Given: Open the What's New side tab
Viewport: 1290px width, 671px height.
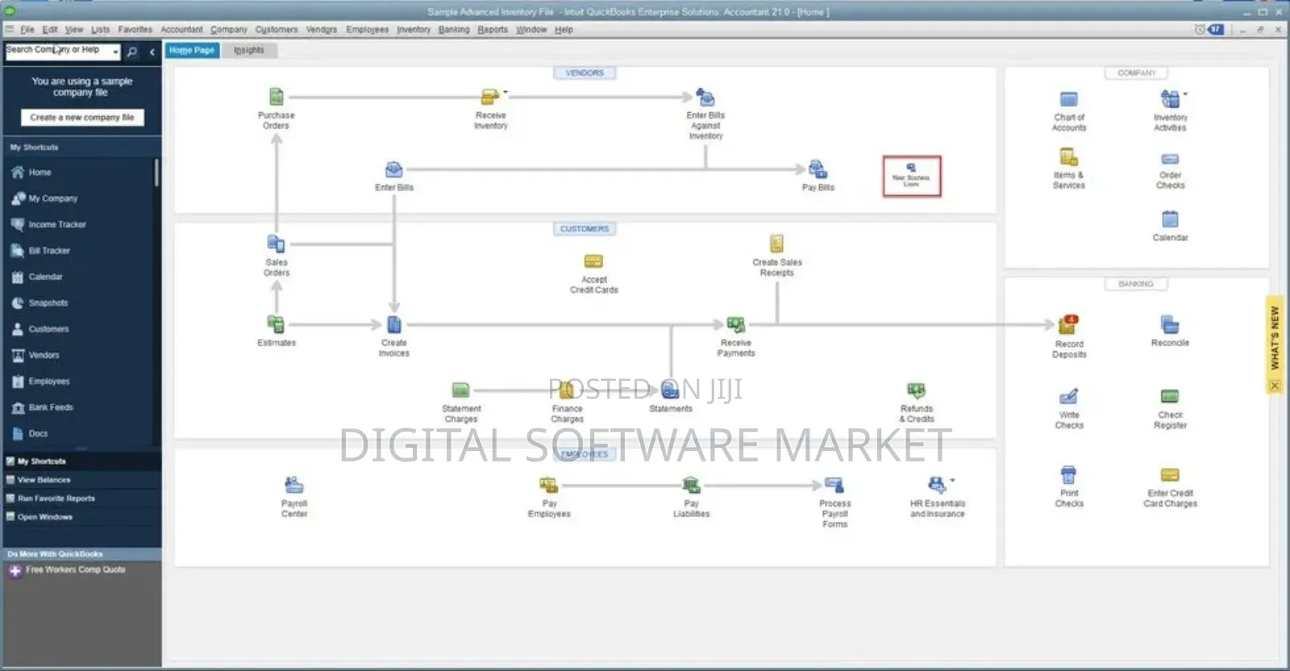Looking at the screenshot, I should pyautogui.click(x=1275, y=338).
